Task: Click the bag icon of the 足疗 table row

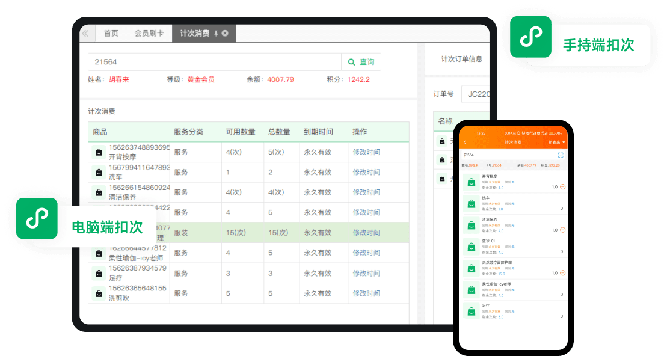Action: pyautogui.click(x=99, y=273)
